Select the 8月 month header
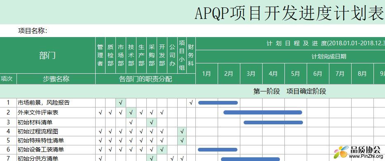385x161 pixels. [x=362, y=74]
